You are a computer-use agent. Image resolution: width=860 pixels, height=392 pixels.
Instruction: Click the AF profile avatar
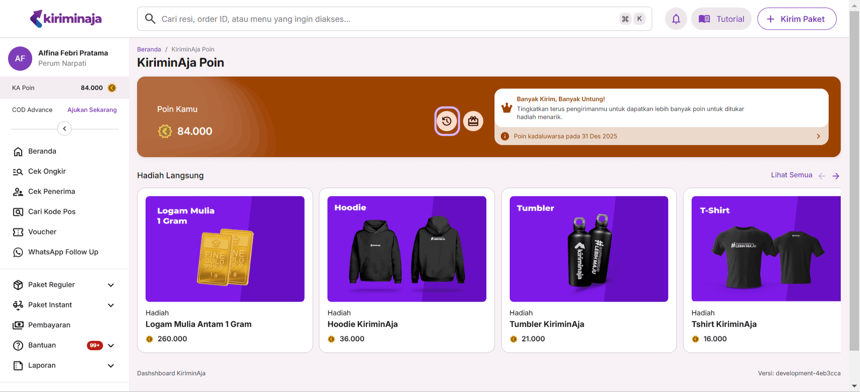point(20,59)
